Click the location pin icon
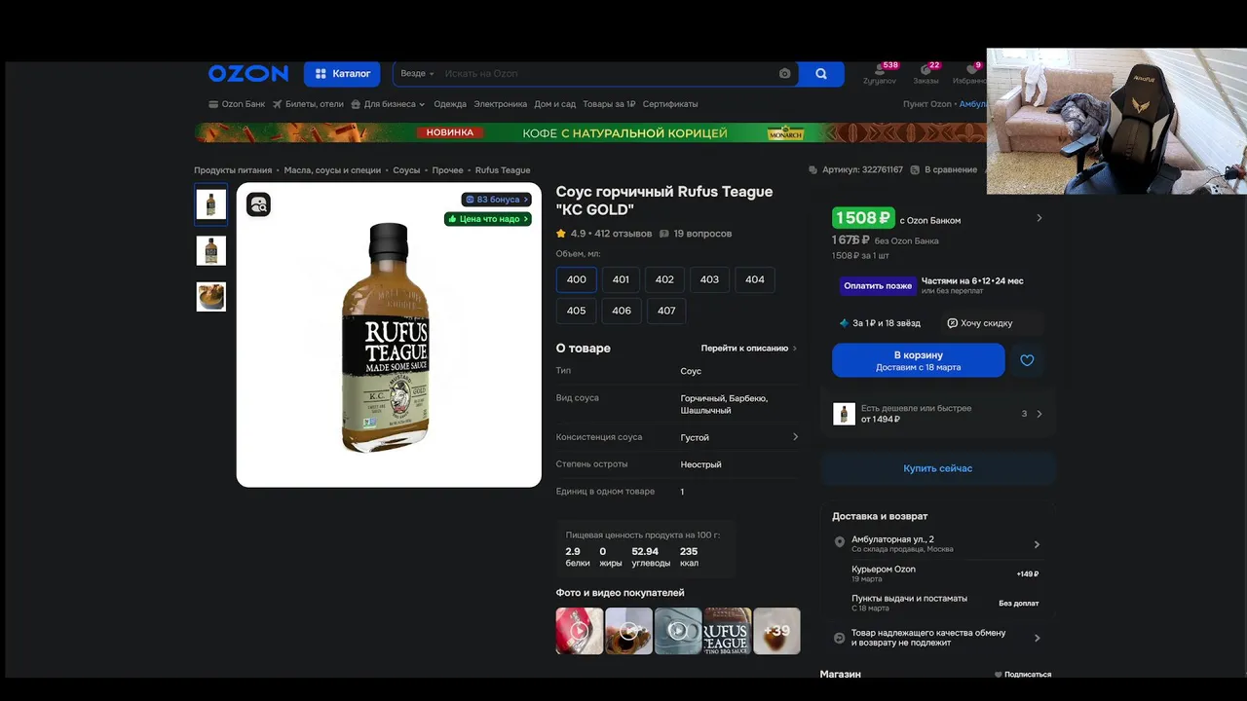The width and height of the screenshot is (1247, 701). click(x=840, y=542)
